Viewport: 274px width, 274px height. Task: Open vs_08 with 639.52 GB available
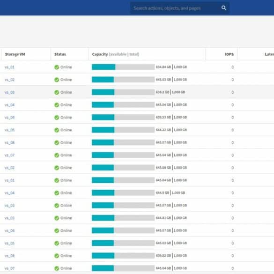[x=10, y=256]
